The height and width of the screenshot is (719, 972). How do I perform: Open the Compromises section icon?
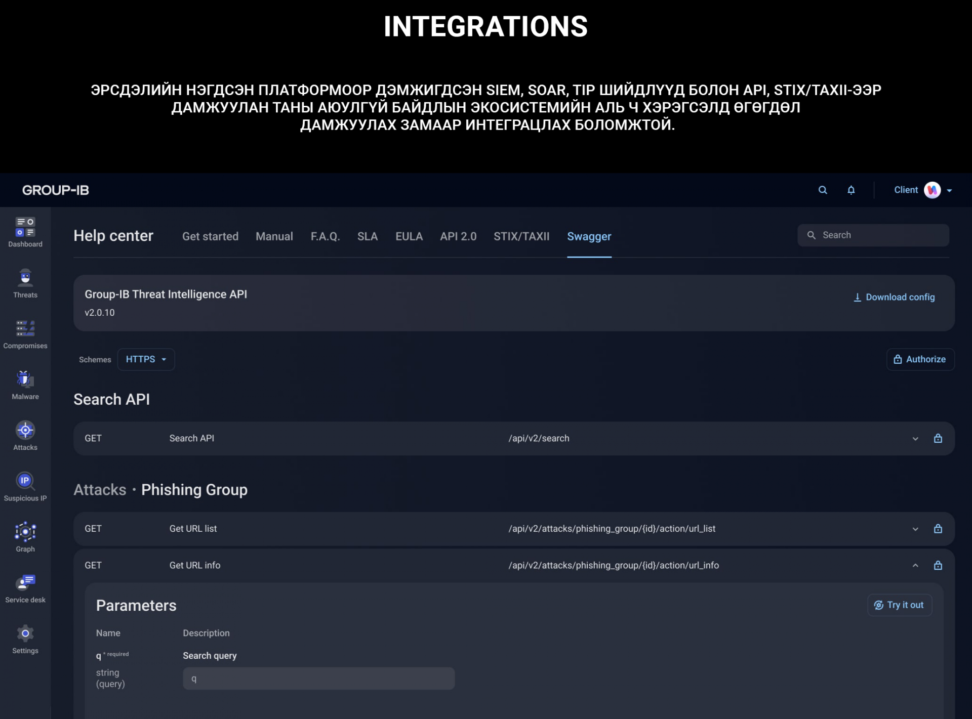click(25, 328)
